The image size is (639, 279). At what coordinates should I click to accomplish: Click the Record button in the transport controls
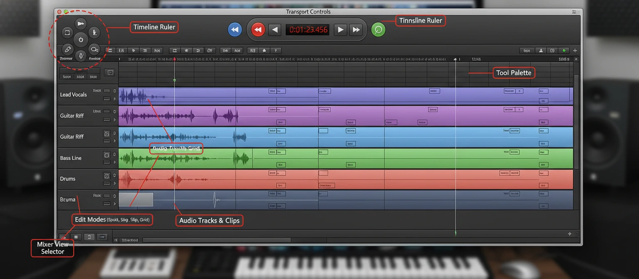258,29
